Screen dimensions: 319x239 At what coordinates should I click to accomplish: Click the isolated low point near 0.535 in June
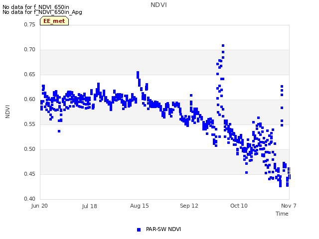(x=59, y=131)
